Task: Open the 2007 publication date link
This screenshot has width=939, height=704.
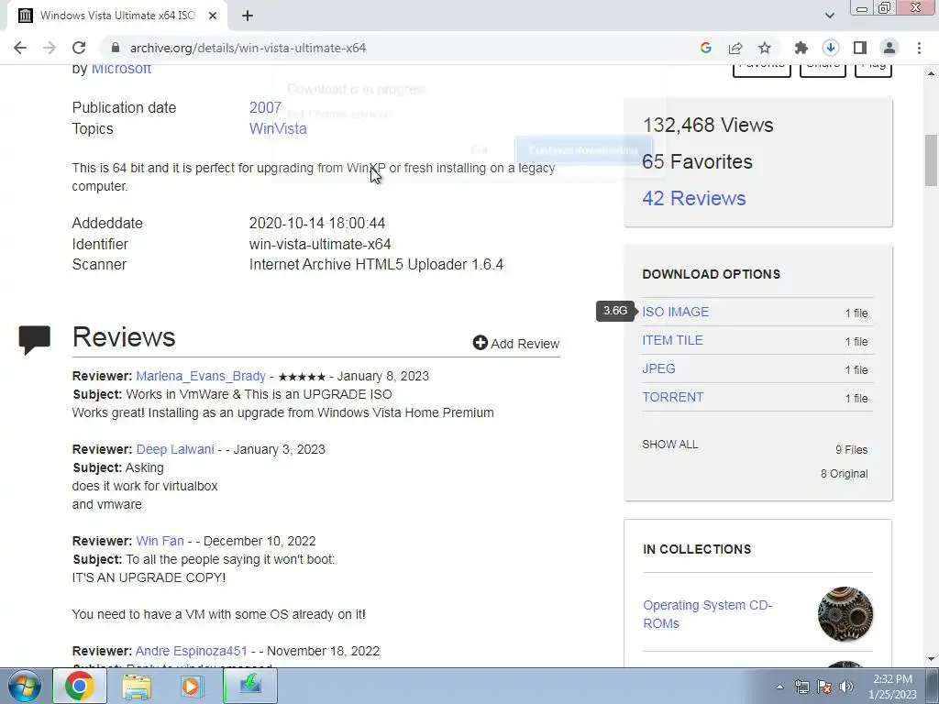Action: 265,108
